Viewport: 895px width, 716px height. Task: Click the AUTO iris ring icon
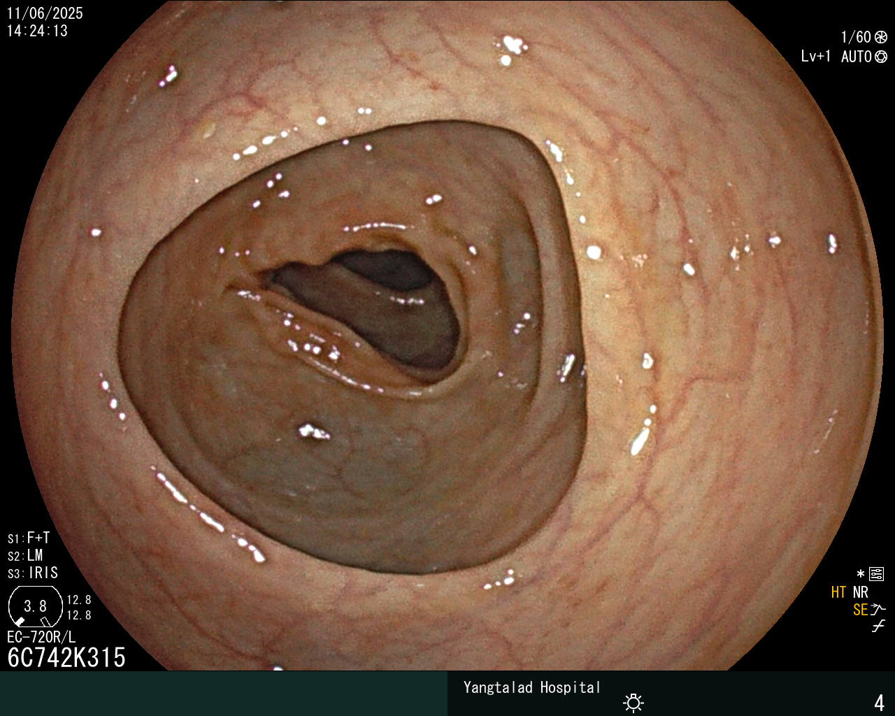pos(881,57)
